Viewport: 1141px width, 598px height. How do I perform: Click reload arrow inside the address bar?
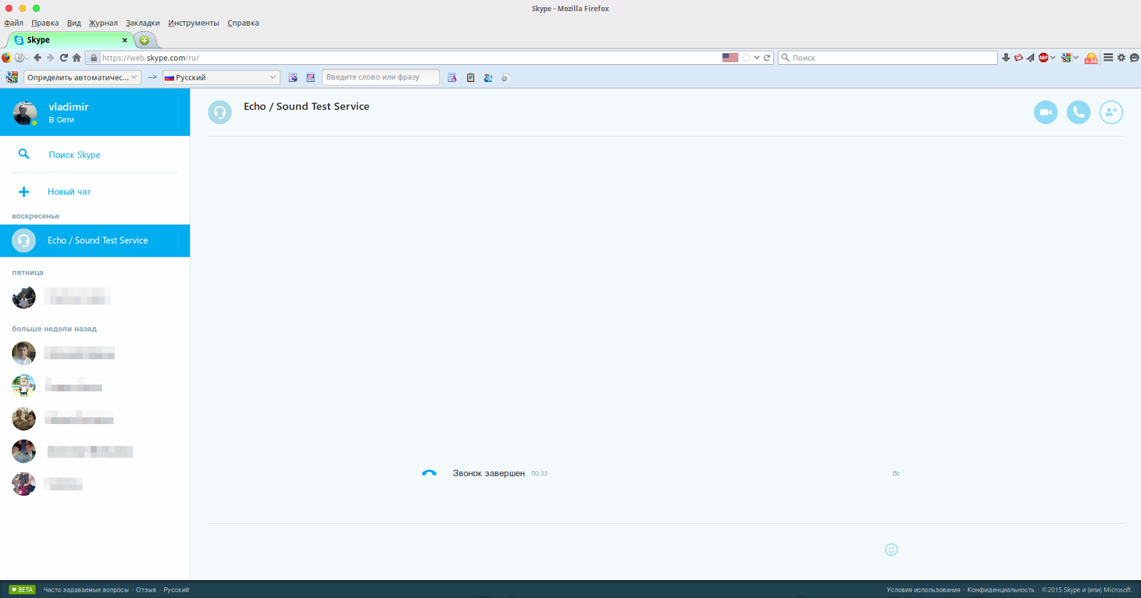767,58
